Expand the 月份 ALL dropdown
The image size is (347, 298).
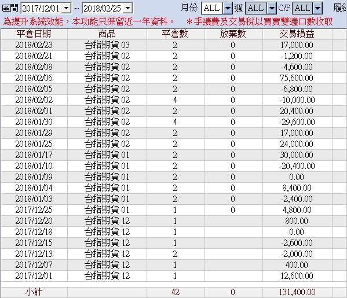click(228, 8)
